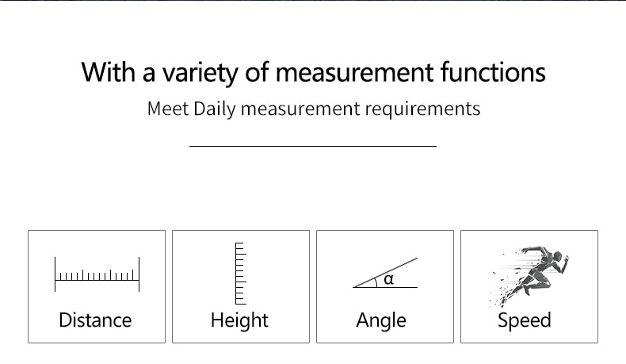Click the top of the height scale
This screenshot has height=364, width=626.
coord(239,243)
